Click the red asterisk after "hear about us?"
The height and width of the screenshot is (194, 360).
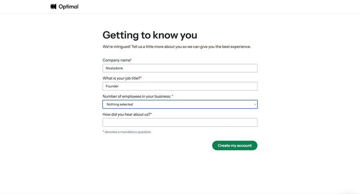pyautogui.click(x=151, y=114)
